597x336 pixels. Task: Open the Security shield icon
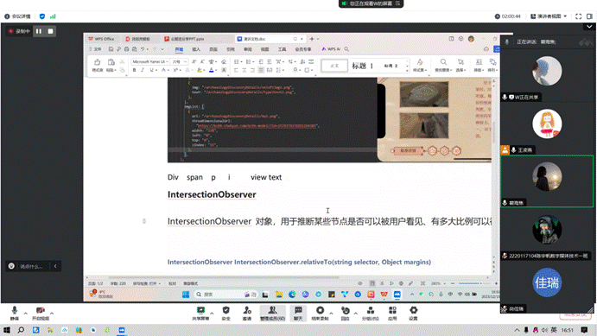(225, 314)
